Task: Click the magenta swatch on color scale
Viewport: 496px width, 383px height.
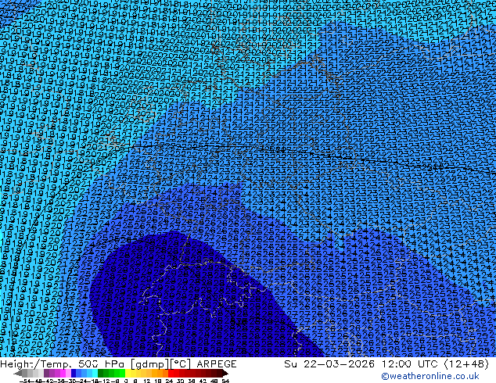Action: pyautogui.click(x=63, y=374)
